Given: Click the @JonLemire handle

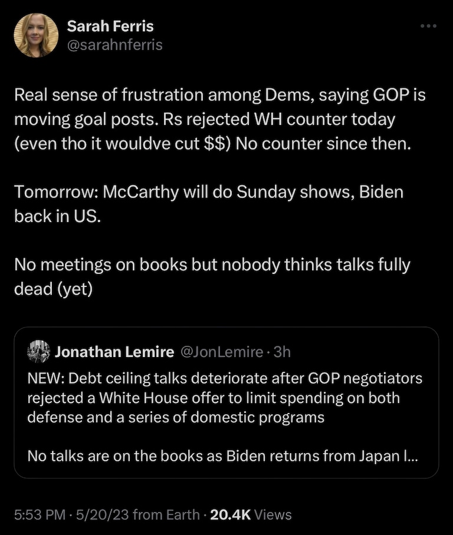Looking at the screenshot, I should [x=221, y=352].
